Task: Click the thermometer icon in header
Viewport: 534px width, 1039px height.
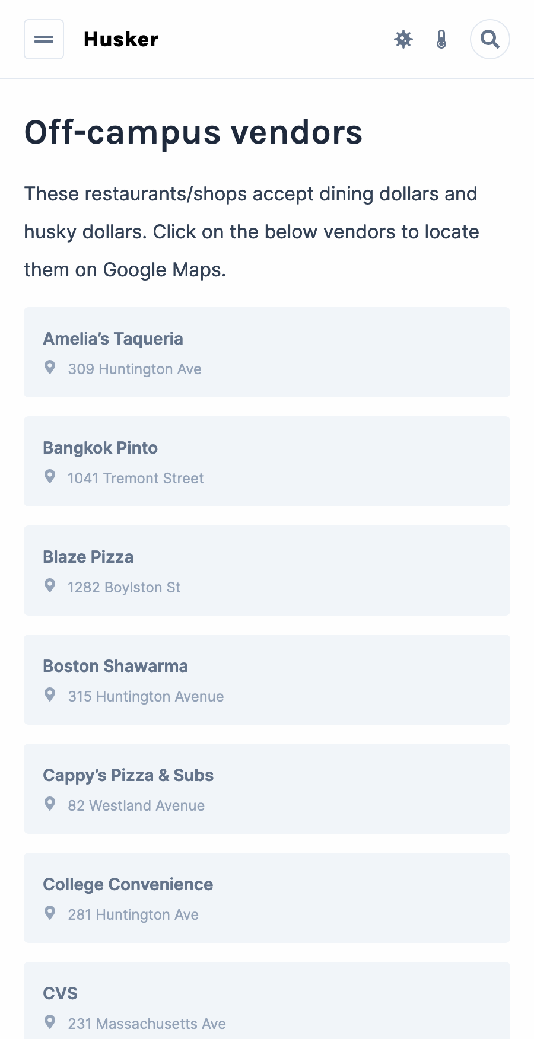Action: coord(441,39)
